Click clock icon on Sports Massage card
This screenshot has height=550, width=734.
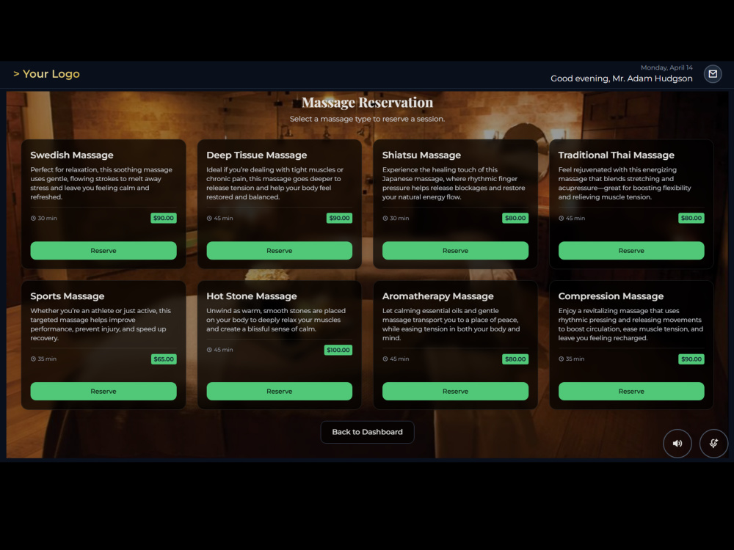point(33,359)
